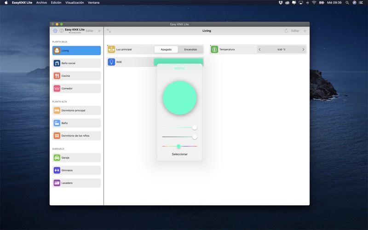Click Editar in the Living header
This screenshot has width=368, height=230.
(295, 31)
